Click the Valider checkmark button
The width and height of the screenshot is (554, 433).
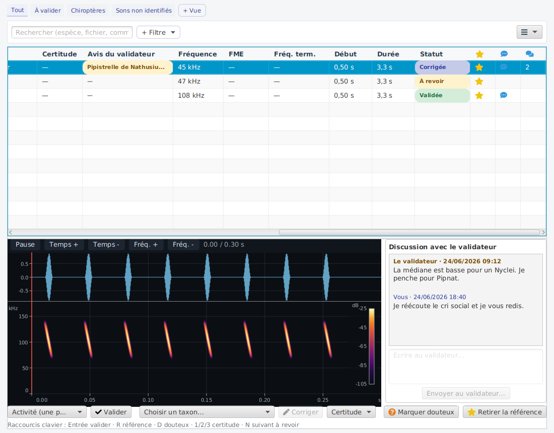(111, 412)
